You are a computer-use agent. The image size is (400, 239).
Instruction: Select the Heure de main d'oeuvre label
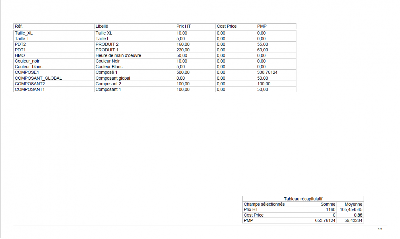coord(118,56)
